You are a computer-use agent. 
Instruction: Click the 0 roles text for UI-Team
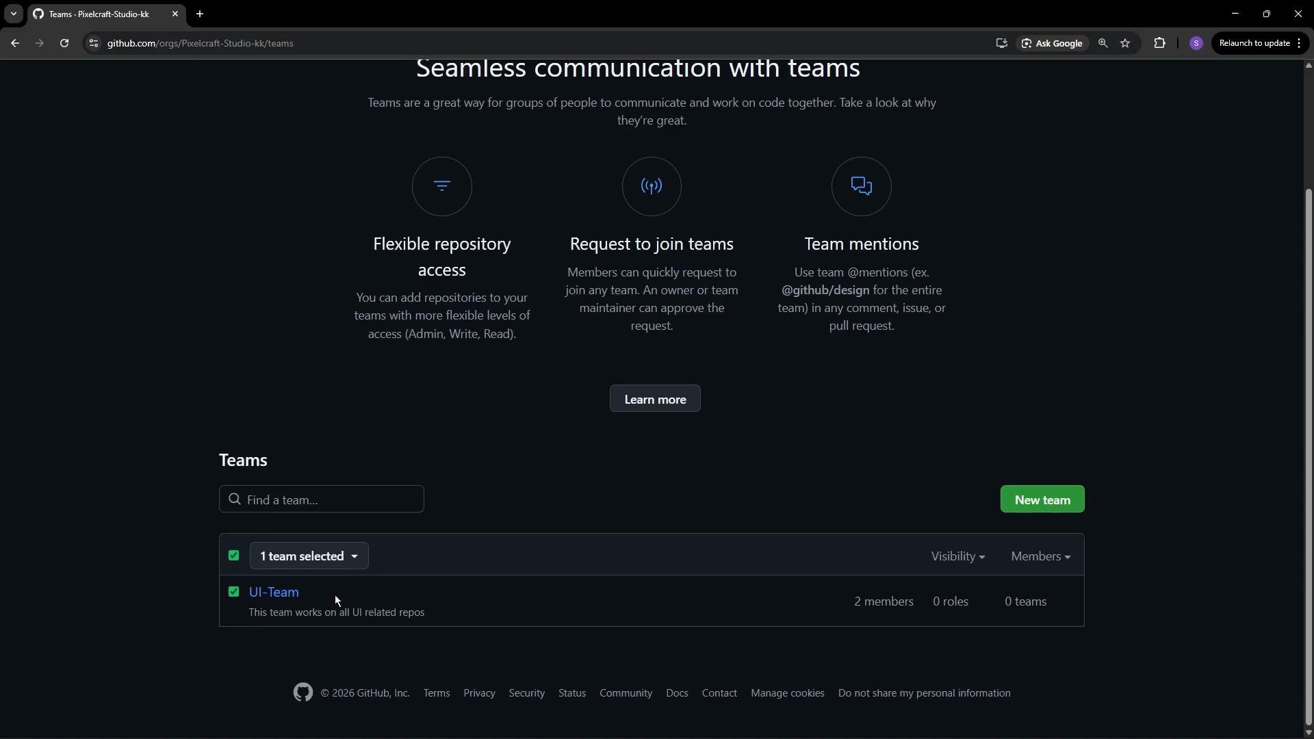(x=951, y=601)
